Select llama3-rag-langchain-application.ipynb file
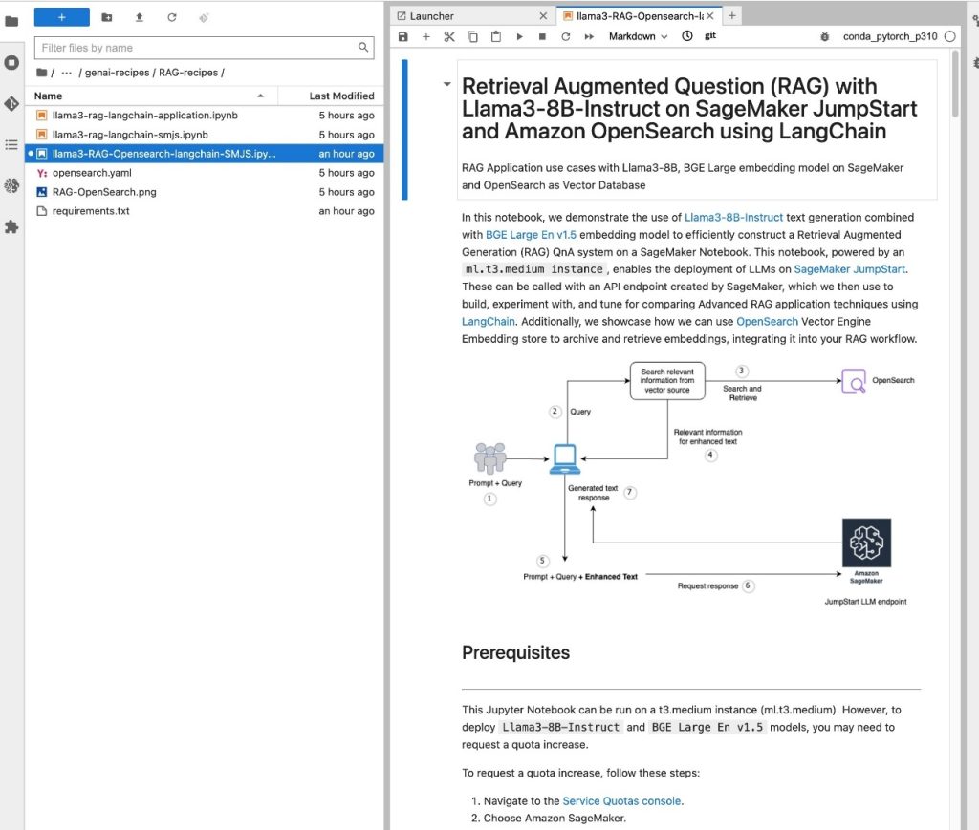Screen dimensions: 979x830 coord(205,116)
